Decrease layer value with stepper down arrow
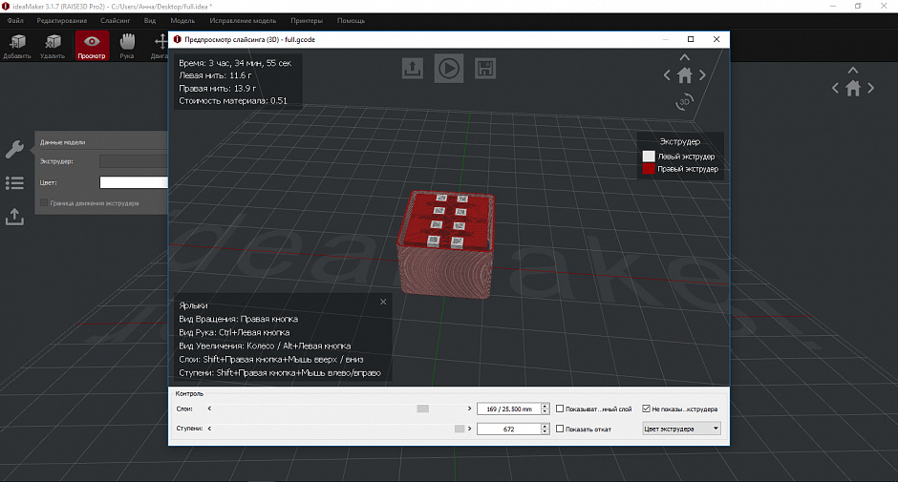Image resolution: width=898 pixels, height=482 pixels. click(x=545, y=411)
